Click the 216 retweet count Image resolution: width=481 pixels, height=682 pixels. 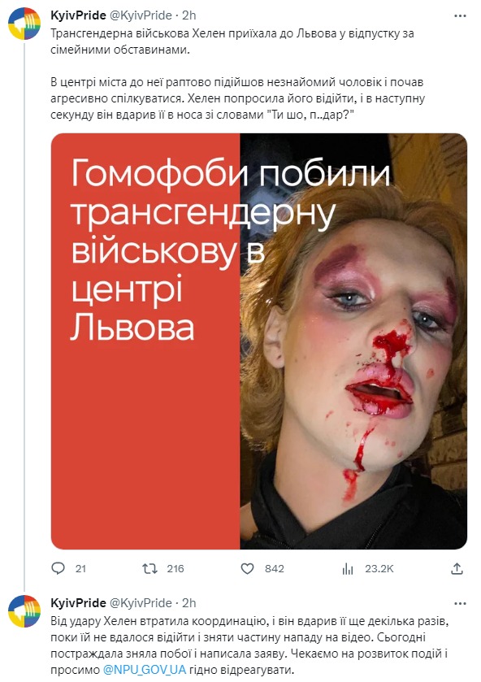pos(175,568)
